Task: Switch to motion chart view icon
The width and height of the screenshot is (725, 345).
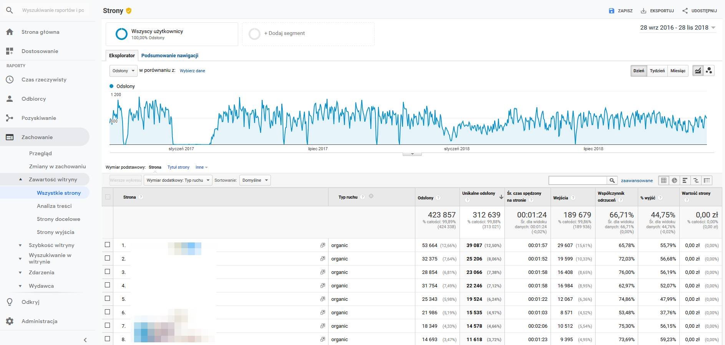Action: [x=709, y=71]
